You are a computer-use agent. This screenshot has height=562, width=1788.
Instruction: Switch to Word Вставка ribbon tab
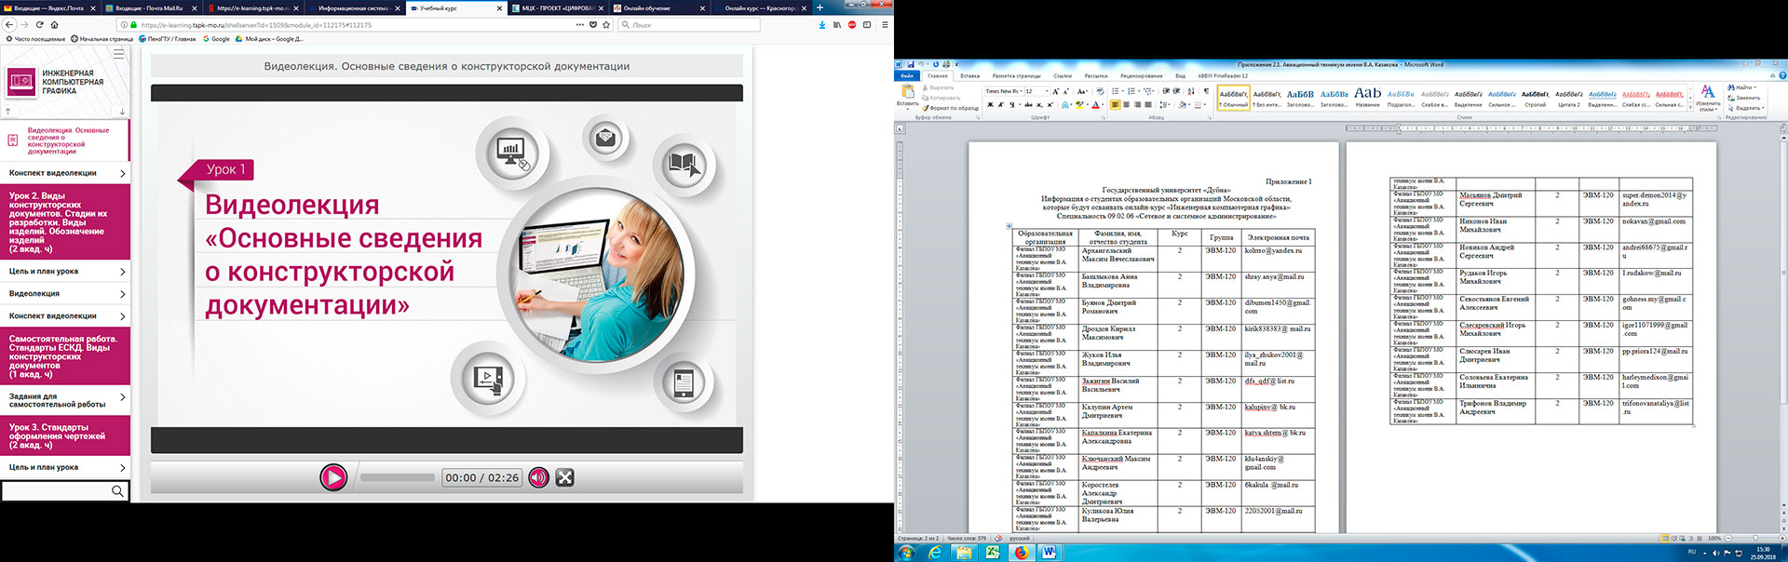(x=970, y=76)
